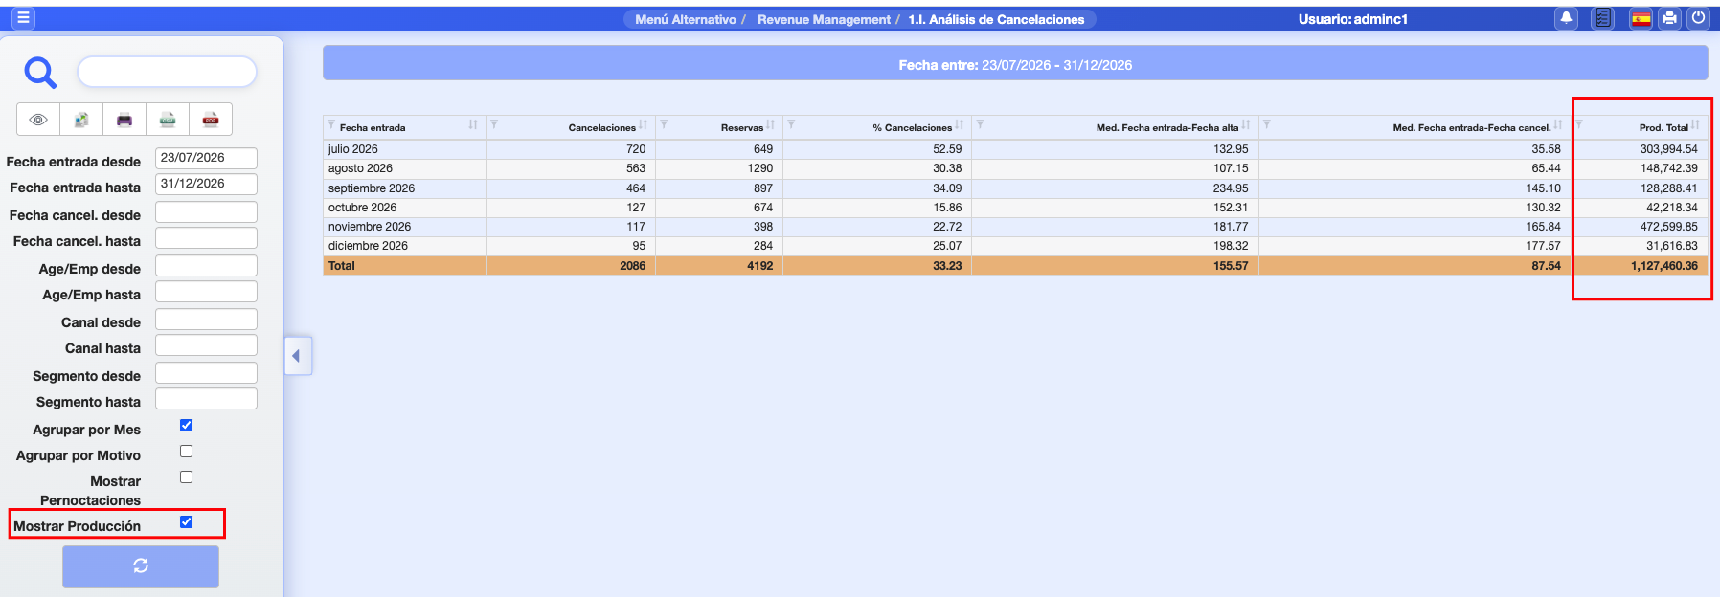Export report using the PDF icon
The image size is (1720, 597).
(x=211, y=120)
